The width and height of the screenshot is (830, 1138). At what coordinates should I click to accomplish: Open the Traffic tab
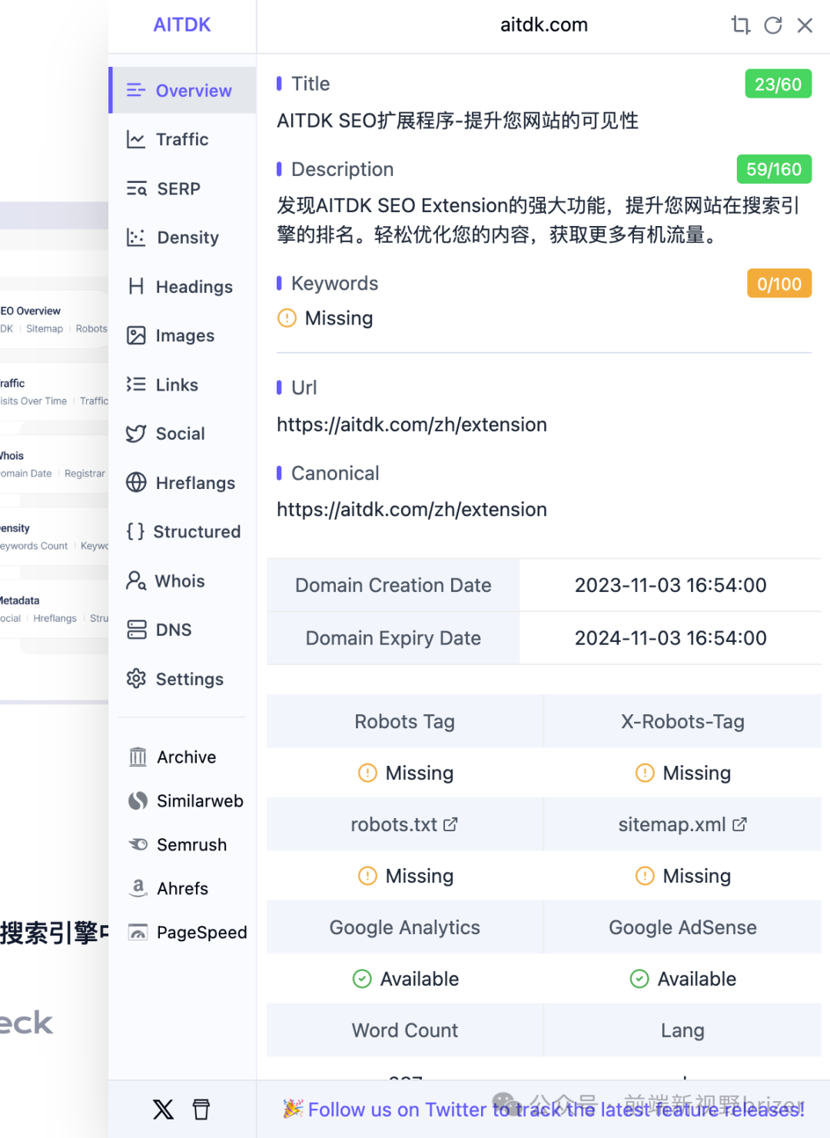pyautogui.click(x=182, y=139)
